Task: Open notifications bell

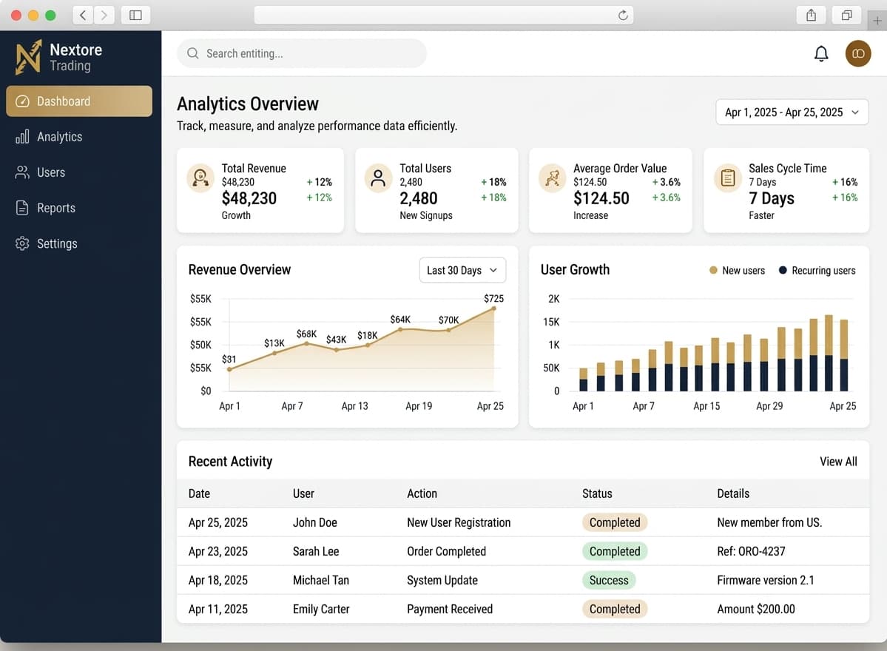Action: pyautogui.click(x=821, y=54)
